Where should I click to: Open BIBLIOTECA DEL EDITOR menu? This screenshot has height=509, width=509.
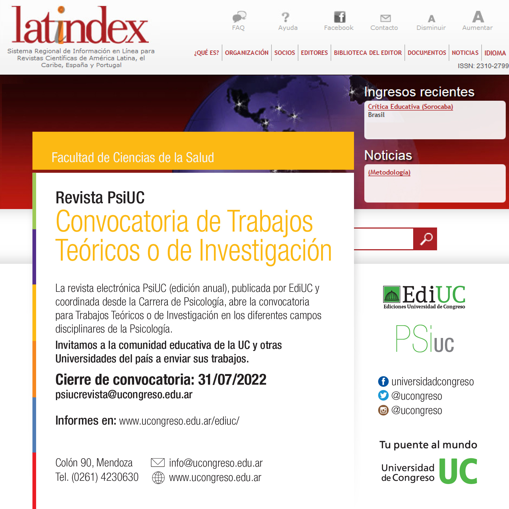(x=368, y=53)
